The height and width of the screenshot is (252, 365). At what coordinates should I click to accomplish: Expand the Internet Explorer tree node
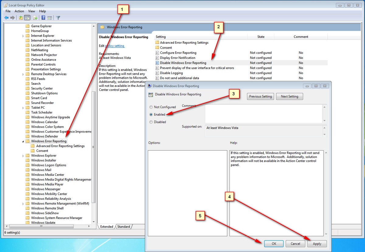click(23, 36)
